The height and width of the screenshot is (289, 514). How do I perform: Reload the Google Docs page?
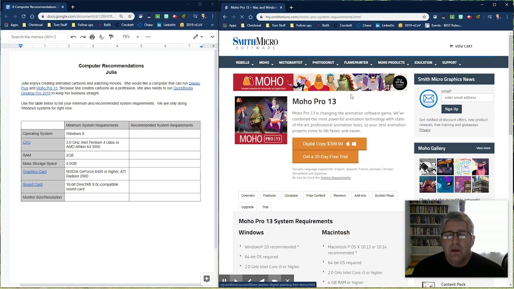(x=24, y=16)
